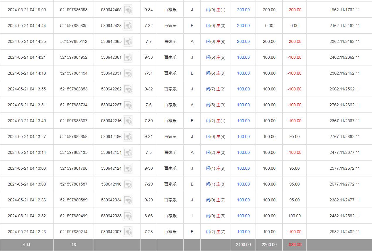Open video replay icon for round 530642267
Image resolution: width=372 pixels, height=251 pixels.
128,105
